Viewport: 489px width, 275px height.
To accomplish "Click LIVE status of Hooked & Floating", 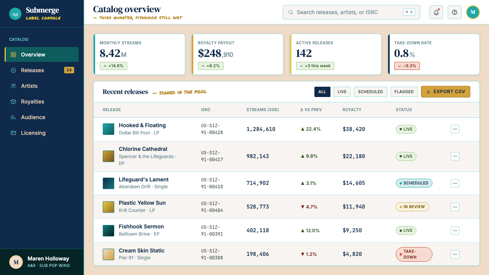I will pos(406,129).
